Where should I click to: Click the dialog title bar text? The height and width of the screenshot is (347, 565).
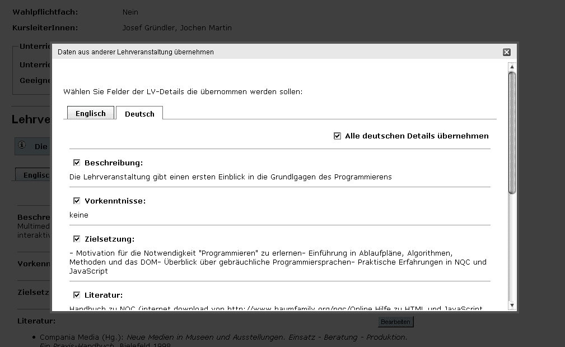pyautogui.click(x=136, y=52)
